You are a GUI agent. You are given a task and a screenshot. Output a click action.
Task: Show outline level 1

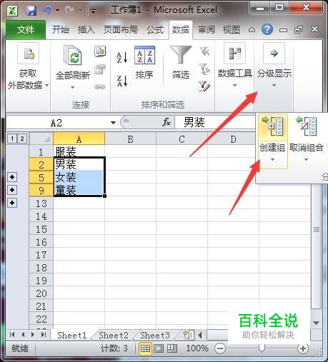12,139
